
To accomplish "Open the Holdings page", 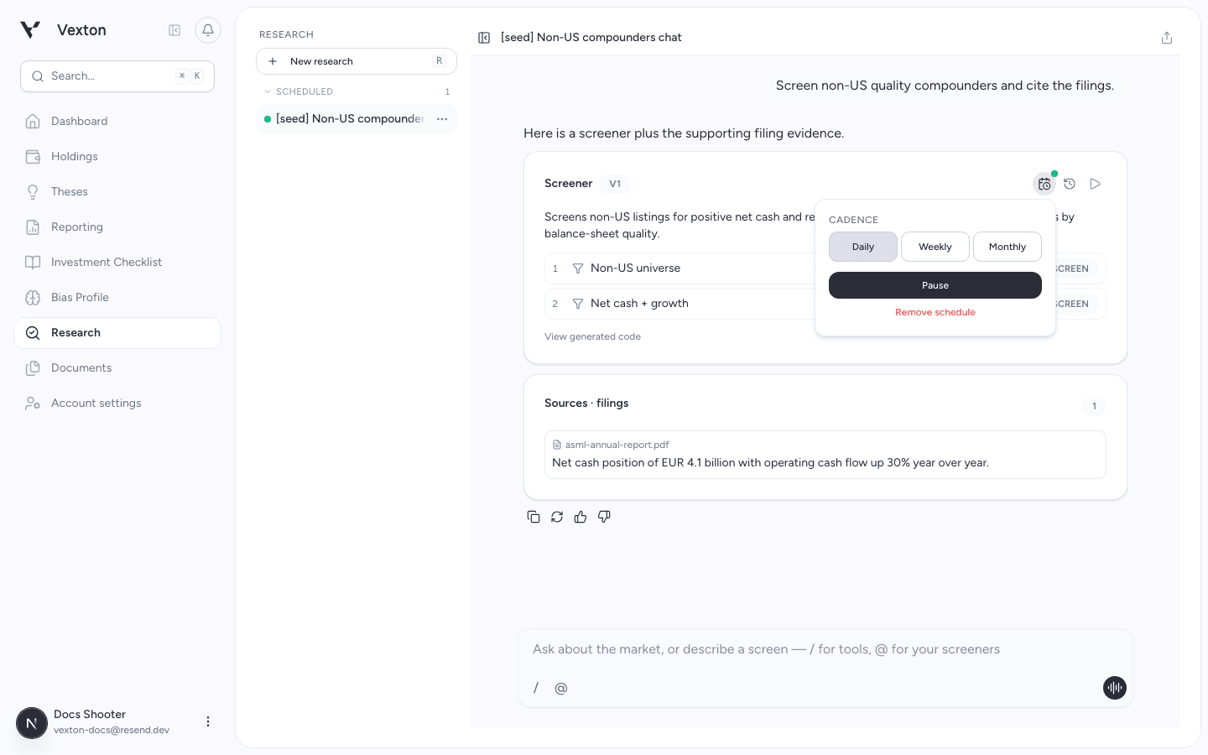I will tap(117, 156).
